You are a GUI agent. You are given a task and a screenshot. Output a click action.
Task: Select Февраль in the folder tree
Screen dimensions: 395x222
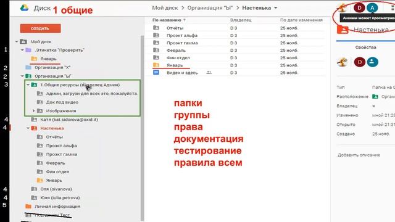(x=56, y=163)
